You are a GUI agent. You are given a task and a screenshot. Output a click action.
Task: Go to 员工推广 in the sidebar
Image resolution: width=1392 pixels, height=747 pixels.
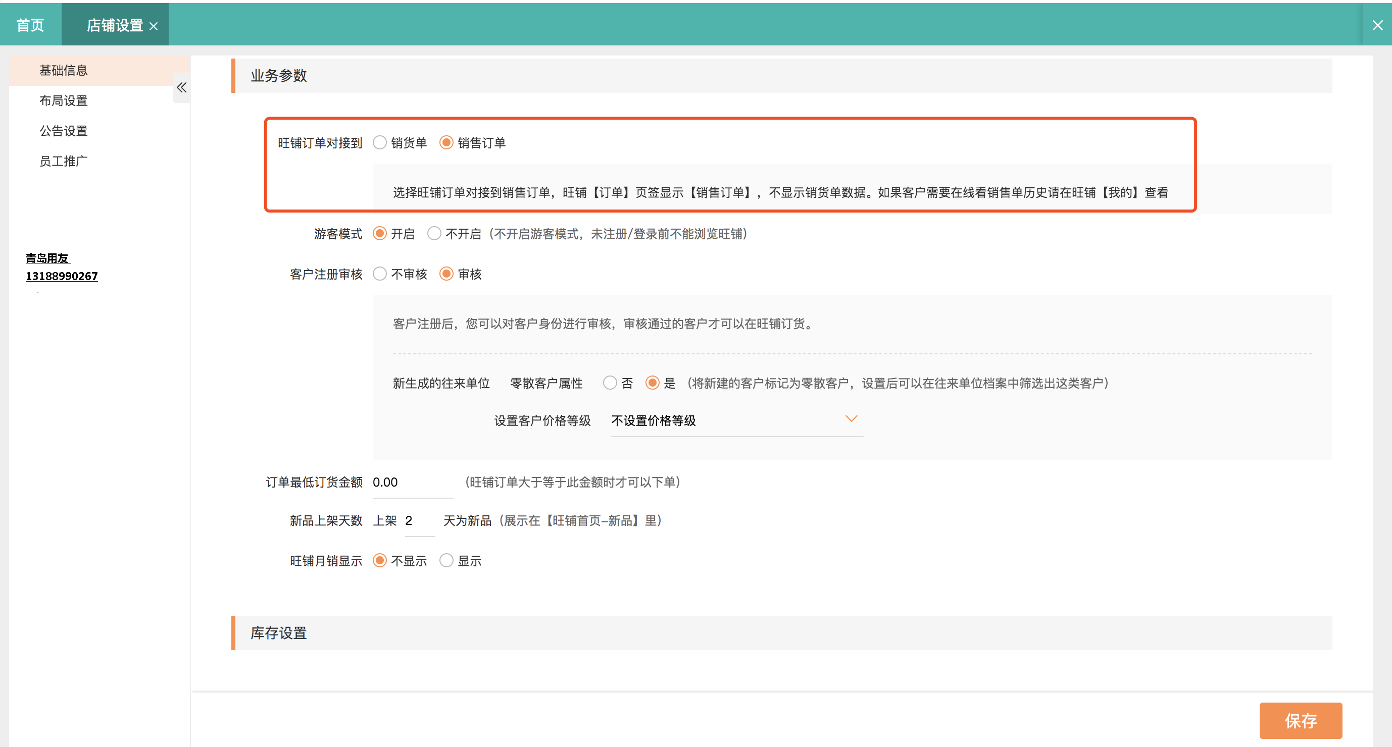pos(63,161)
